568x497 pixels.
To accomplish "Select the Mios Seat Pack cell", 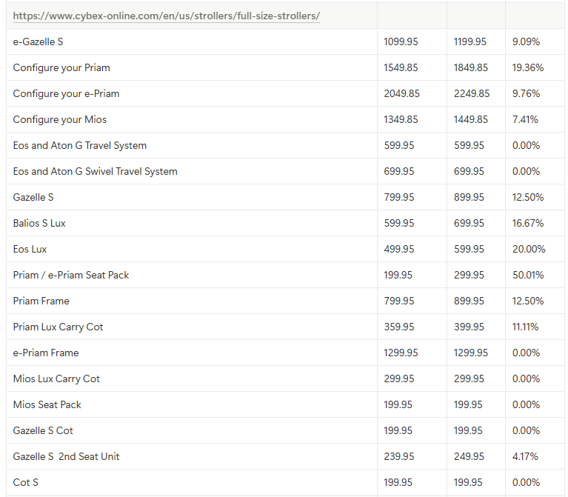I will coord(192,404).
